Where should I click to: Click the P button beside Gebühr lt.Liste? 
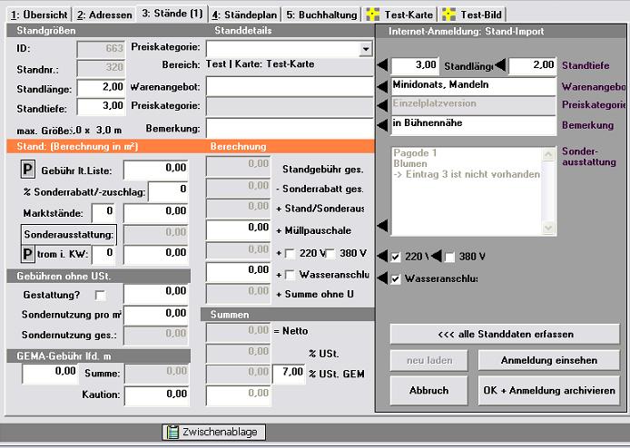[x=28, y=170]
